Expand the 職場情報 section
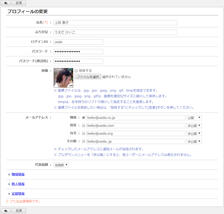Screen dimensions: 224x214 18,175
